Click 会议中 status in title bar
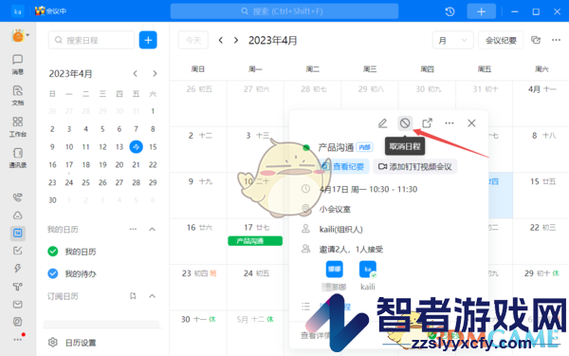Viewport: 569px width, 356px height. coord(51,10)
